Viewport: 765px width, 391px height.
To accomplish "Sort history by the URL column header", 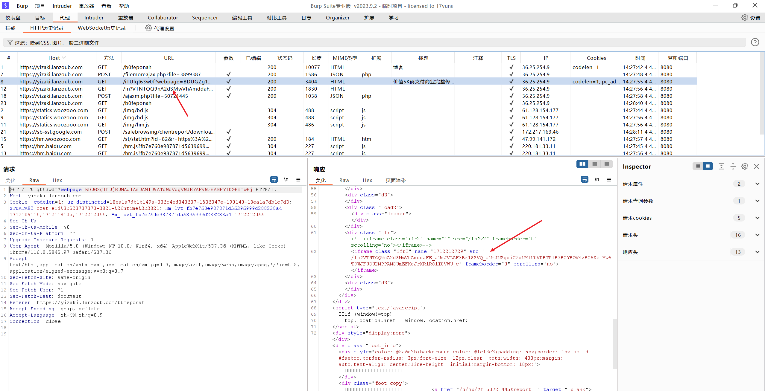I will tap(169, 58).
